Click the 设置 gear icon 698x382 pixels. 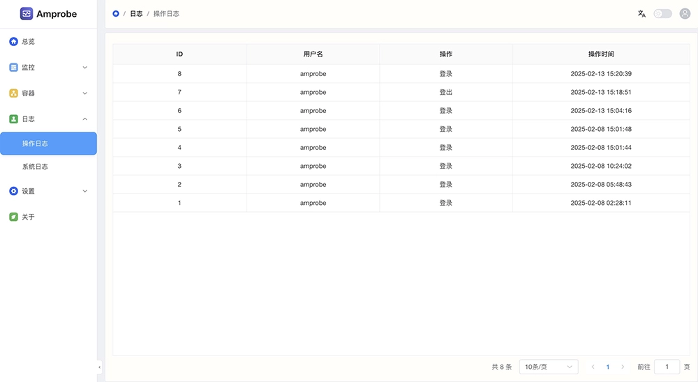click(x=13, y=191)
